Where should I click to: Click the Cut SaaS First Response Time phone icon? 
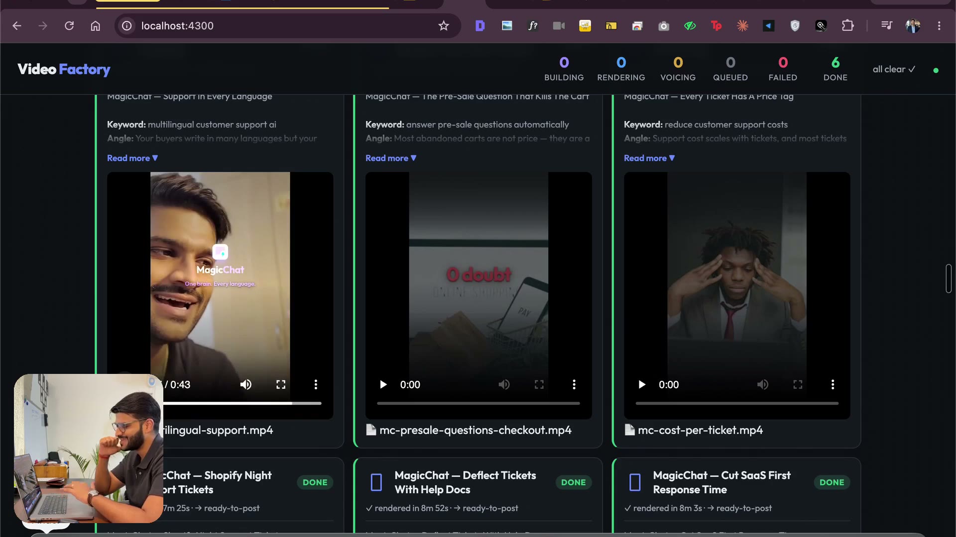[635, 482]
